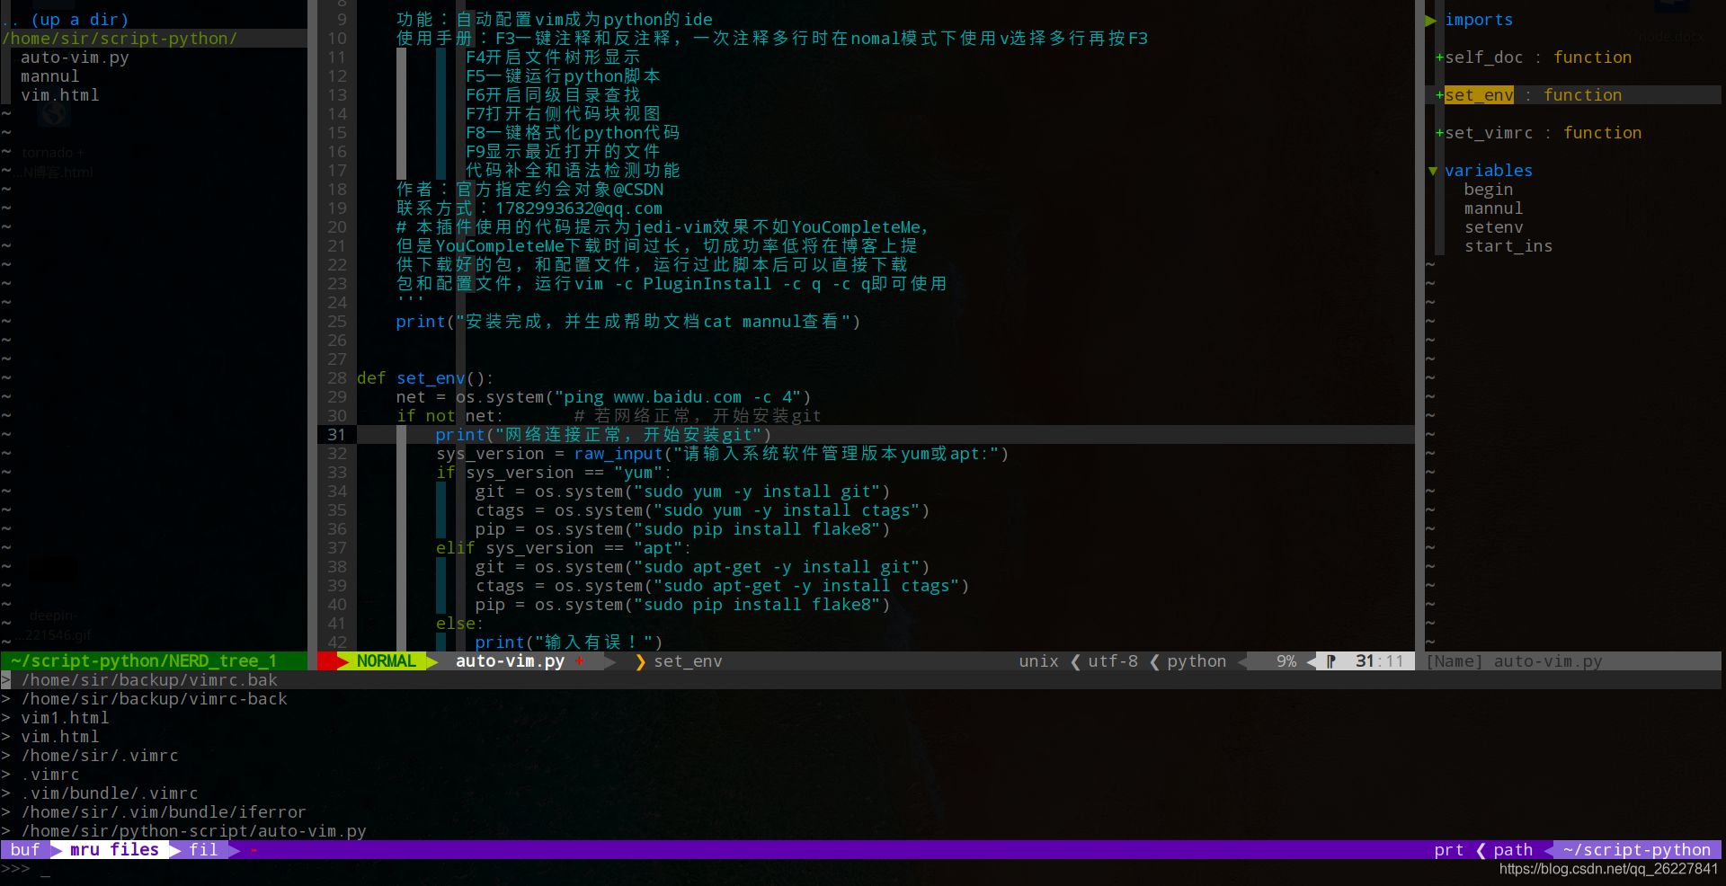Click the sudo apt-get -y install ctags line

coord(722,586)
